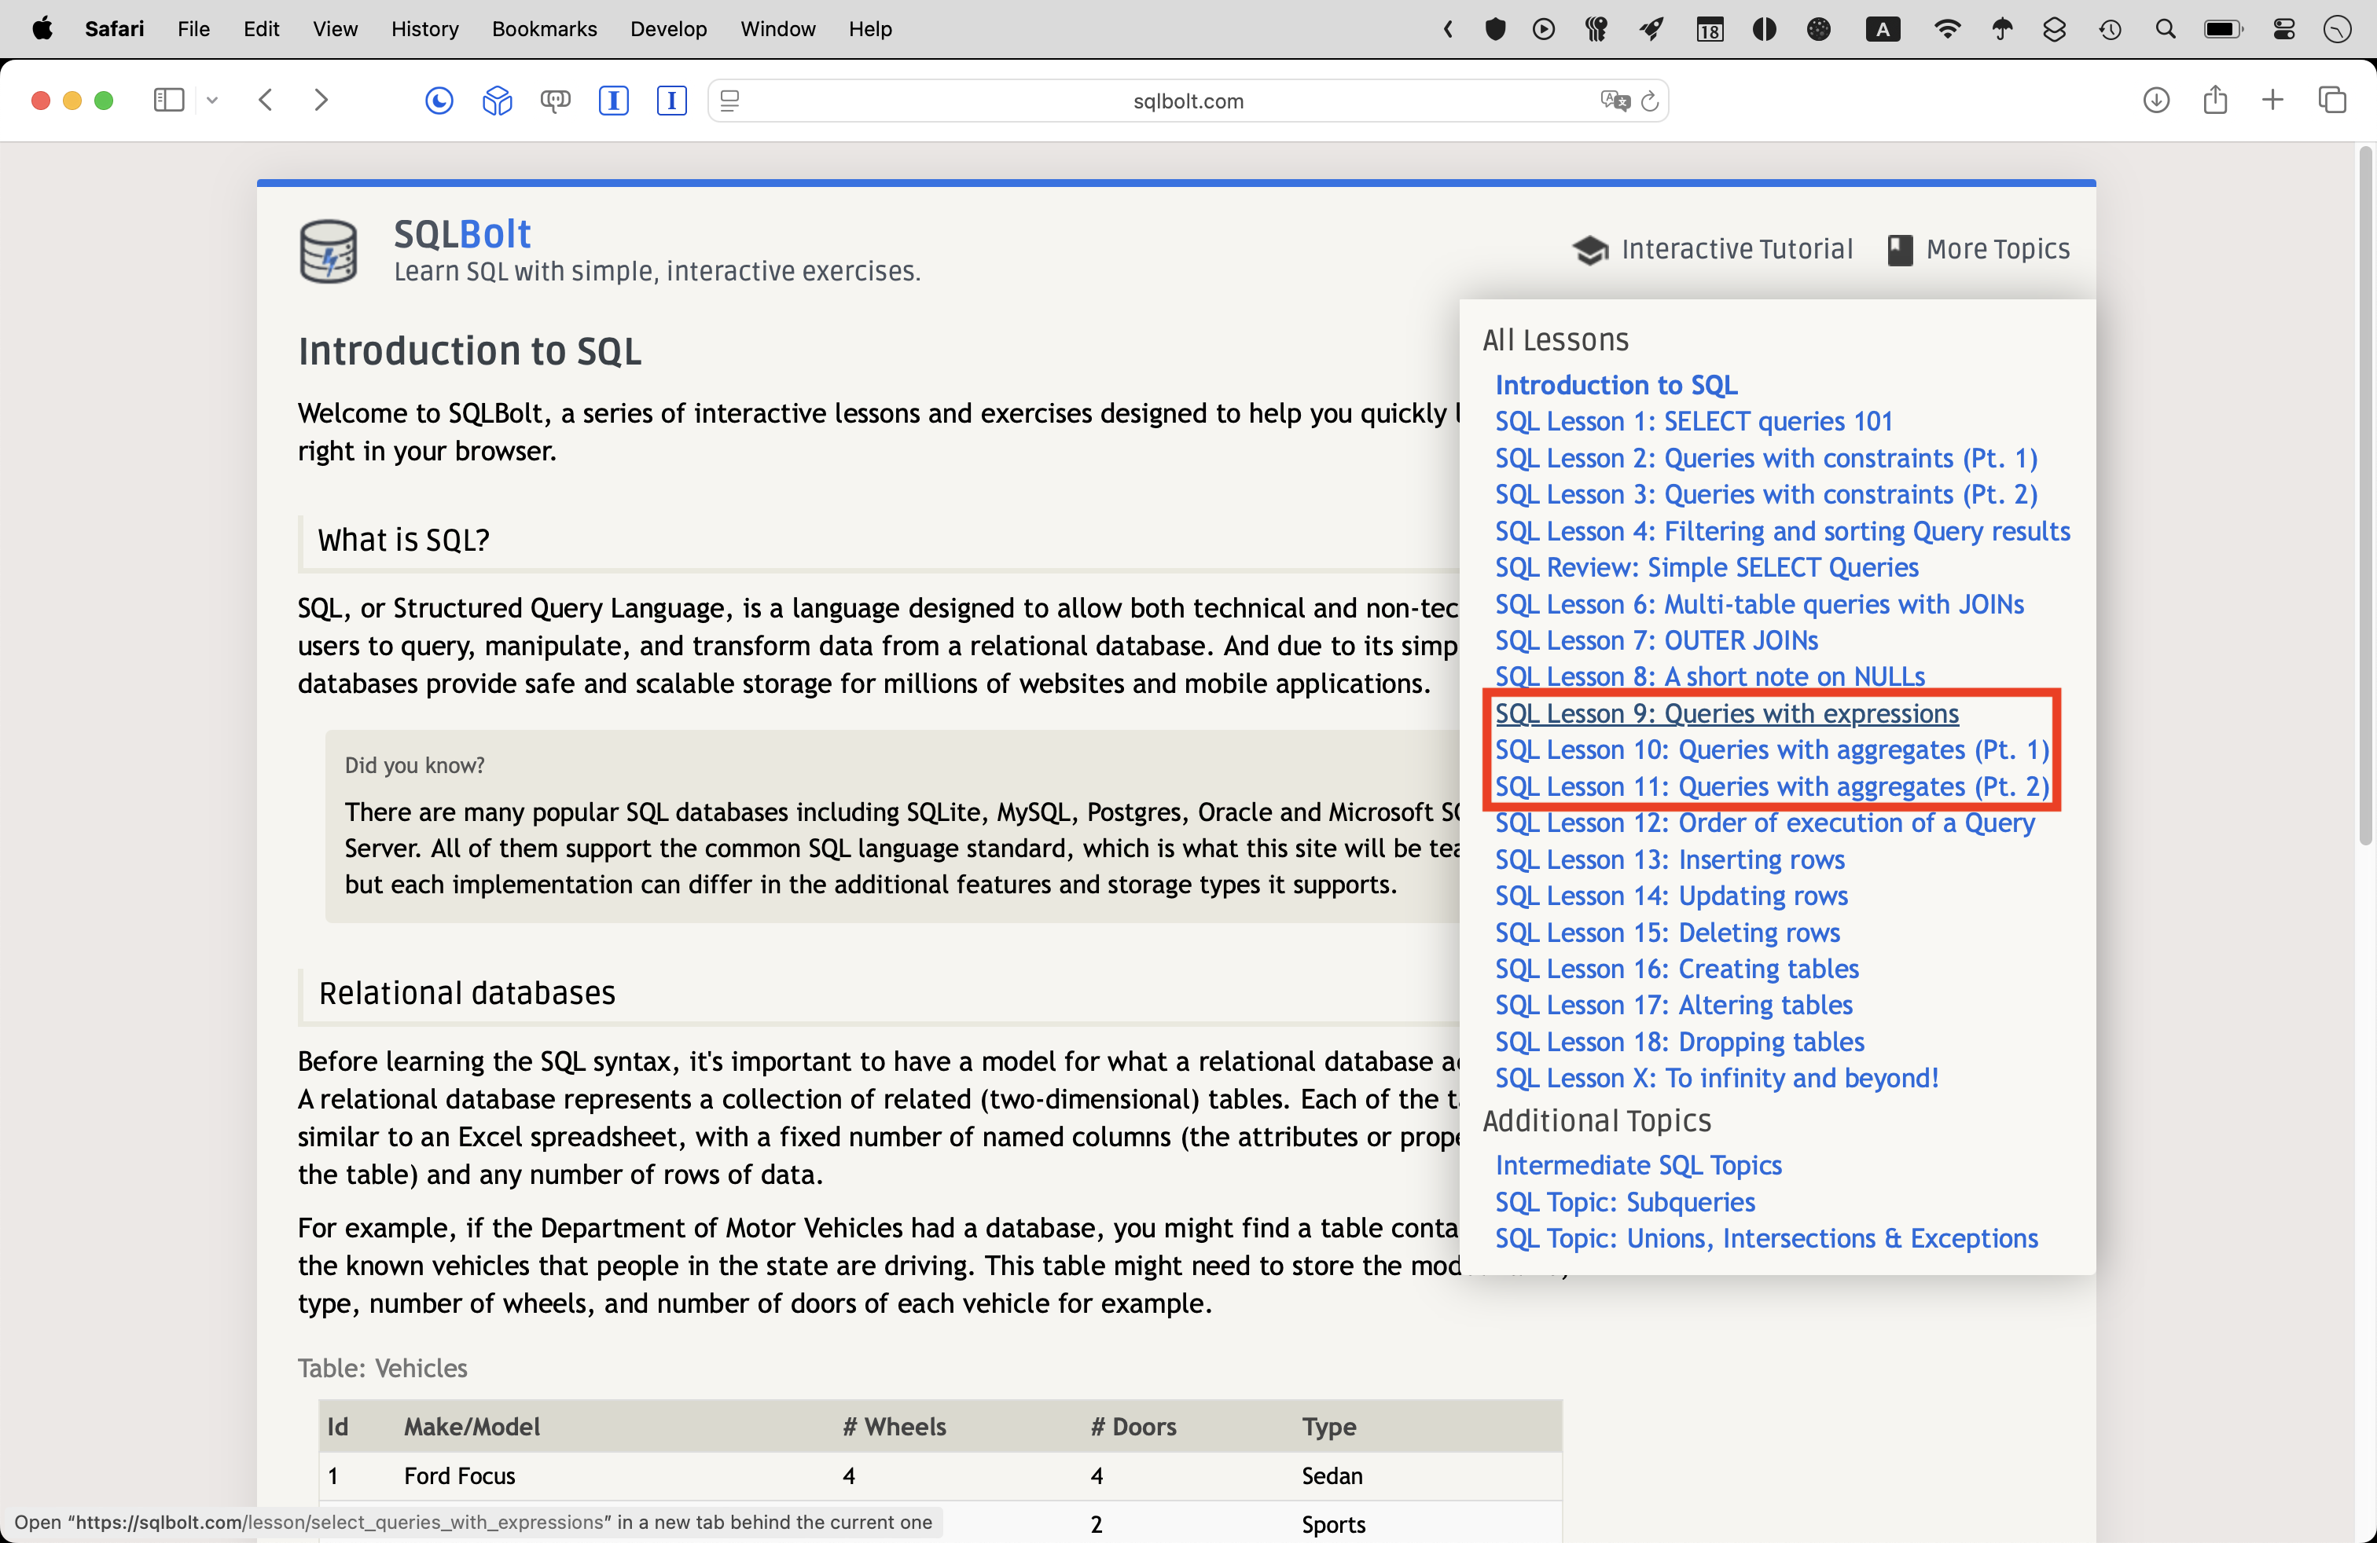Viewport: 2377px width, 1543px height.
Task: Click the Safari sidebar toggle icon
Action: point(169,100)
